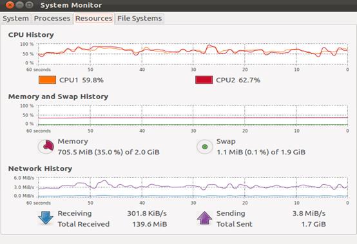Viewport: 357px width, 244px height.
Task: Click the purple Sending arrow icon
Action: tap(204, 218)
